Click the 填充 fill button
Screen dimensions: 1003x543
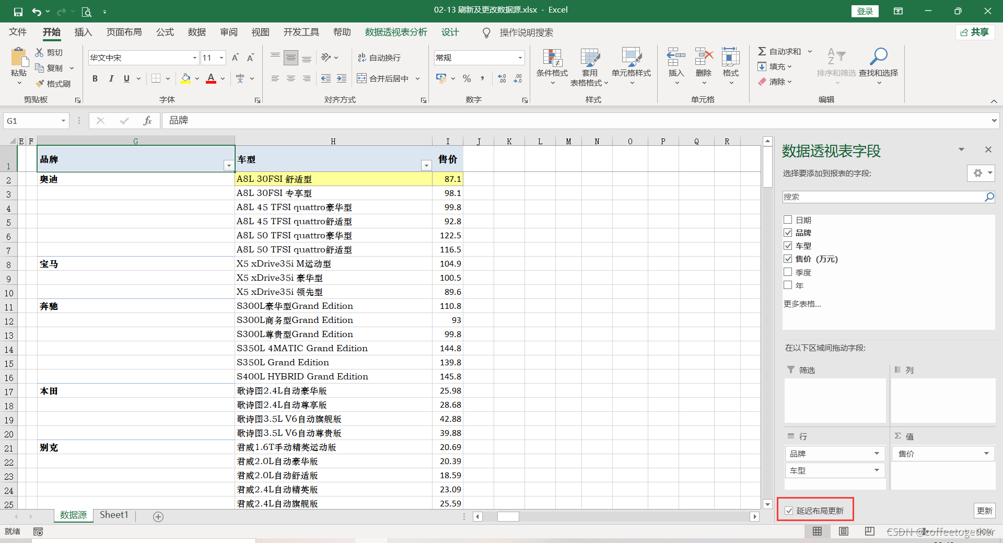(x=775, y=66)
